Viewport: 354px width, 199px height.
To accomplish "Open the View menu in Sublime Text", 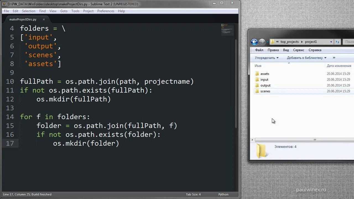I will click(53, 11).
